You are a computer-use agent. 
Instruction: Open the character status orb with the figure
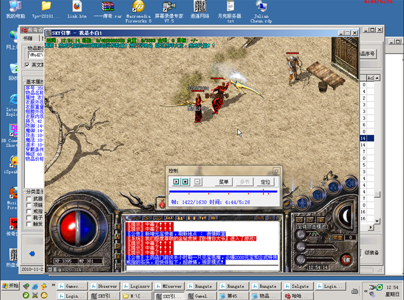coord(302,203)
